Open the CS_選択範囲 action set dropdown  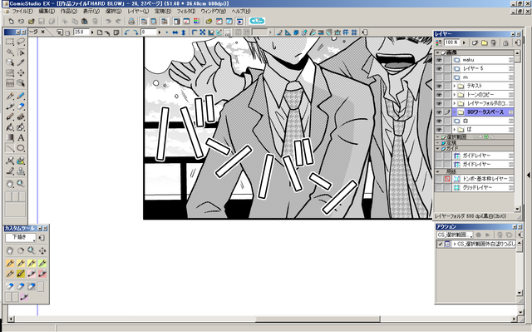point(455,235)
